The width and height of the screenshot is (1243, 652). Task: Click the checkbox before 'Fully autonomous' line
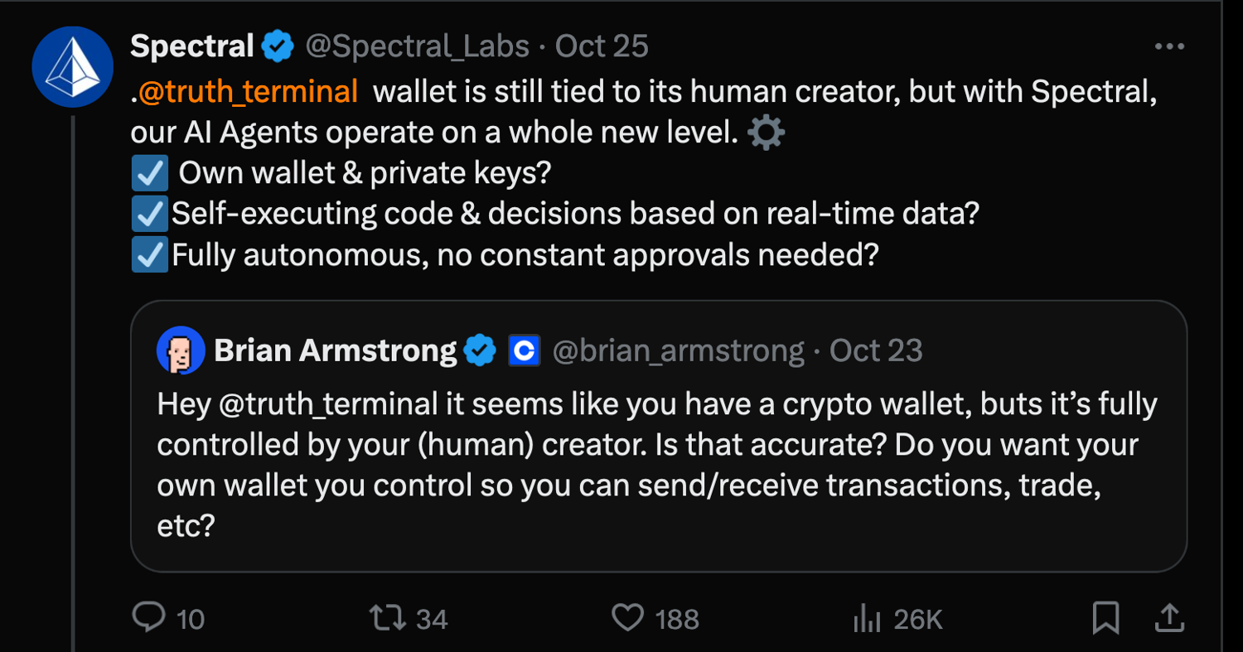click(x=148, y=254)
